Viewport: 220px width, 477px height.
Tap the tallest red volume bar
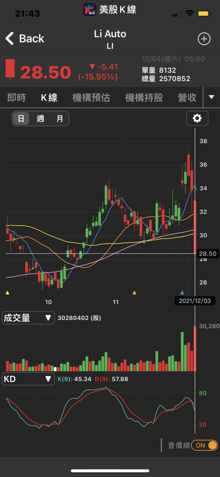point(195,348)
